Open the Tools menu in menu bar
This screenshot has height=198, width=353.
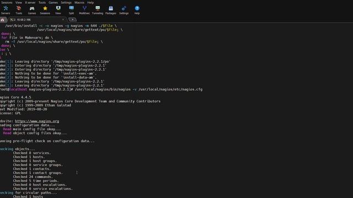42,2
